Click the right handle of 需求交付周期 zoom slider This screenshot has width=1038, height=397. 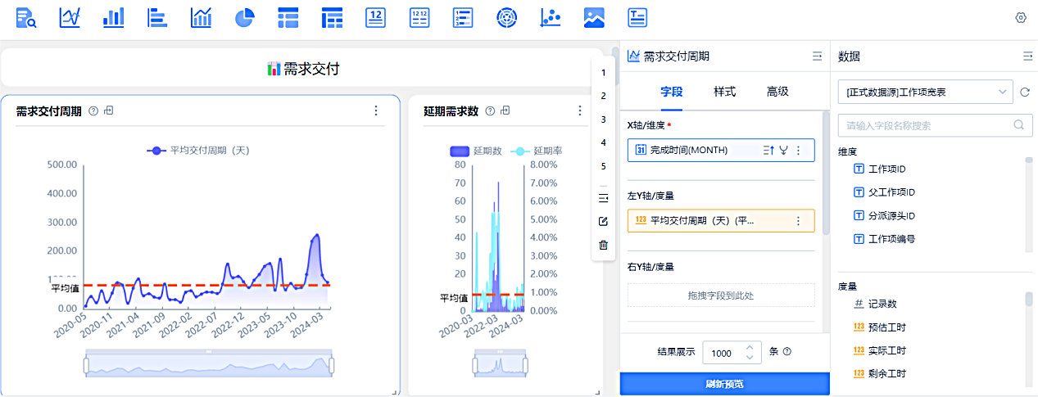[x=333, y=364]
